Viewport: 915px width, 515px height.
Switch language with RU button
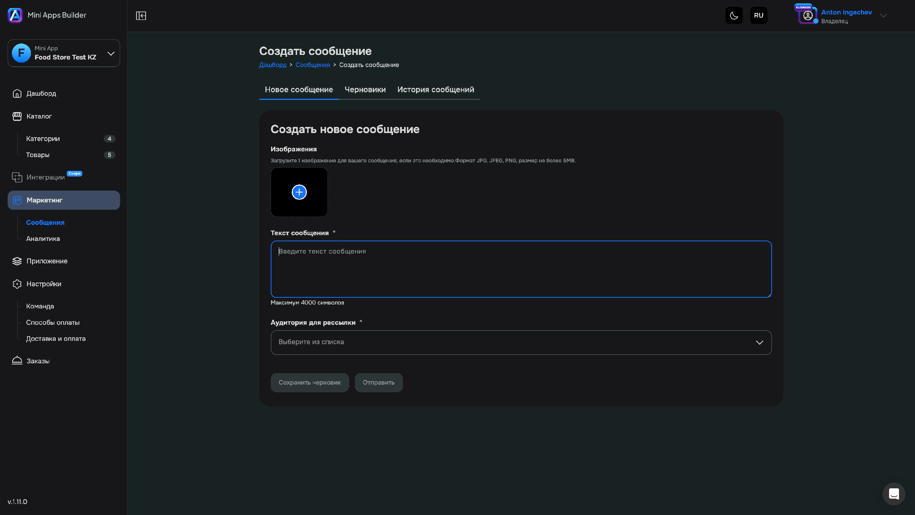759,16
